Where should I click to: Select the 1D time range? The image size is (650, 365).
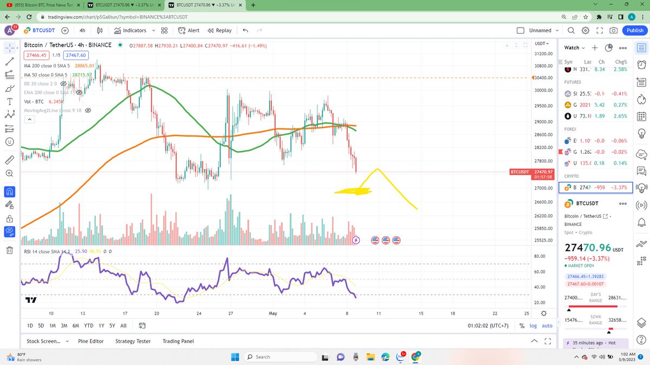click(x=30, y=326)
